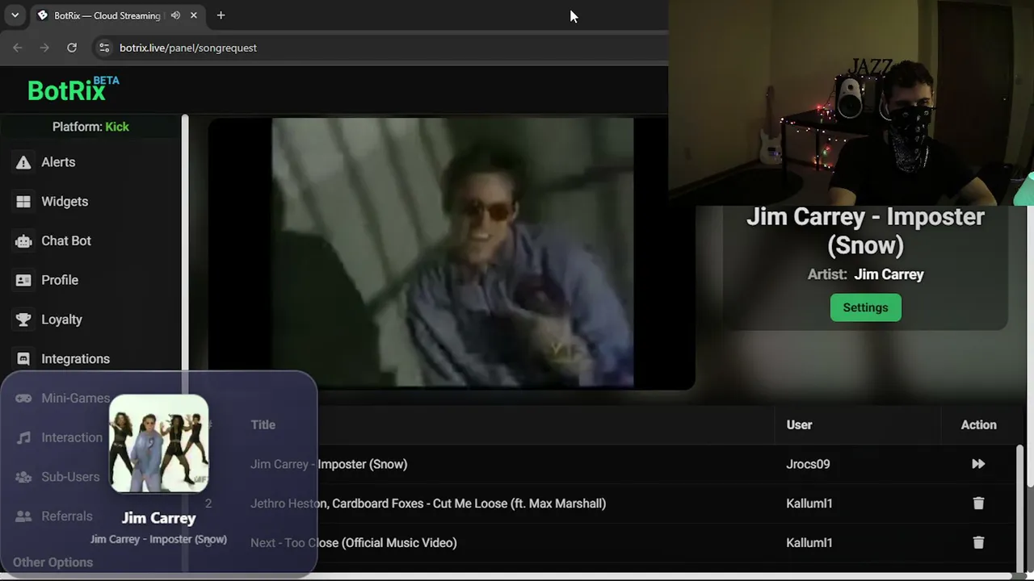The width and height of the screenshot is (1034, 581).
Task: Click the User column header
Action: pyautogui.click(x=799, y=424)
